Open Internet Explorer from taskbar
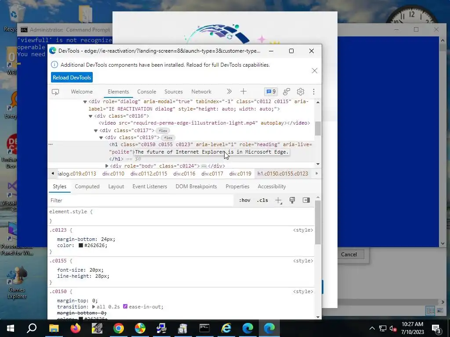 (x=226, y=328)
